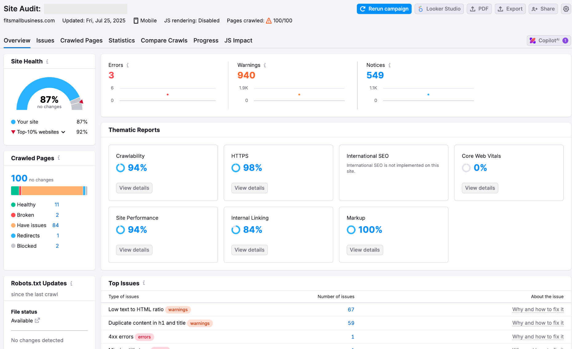Select the Overview tab
Screen dimensions: 572x349
tap(17, 41)
